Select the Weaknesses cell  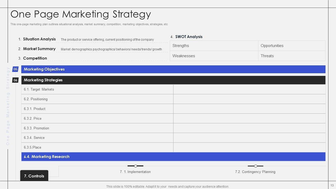214,56
